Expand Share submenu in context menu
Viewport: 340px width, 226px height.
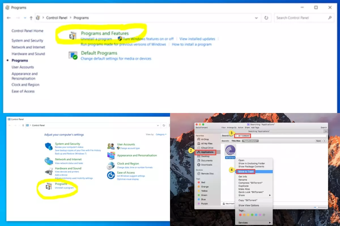pos(254,195)
